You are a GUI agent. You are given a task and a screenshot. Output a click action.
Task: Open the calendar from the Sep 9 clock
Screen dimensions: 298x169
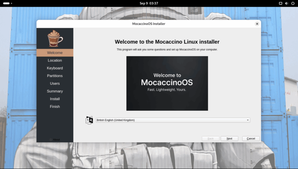pyautogui.click(x=149, y=3)
